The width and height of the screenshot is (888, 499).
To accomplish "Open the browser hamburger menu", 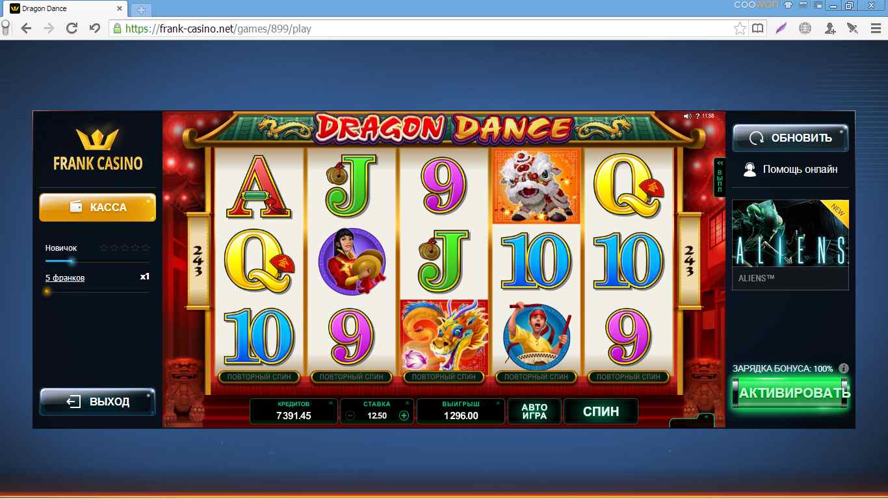I will [x=875, y=28].
